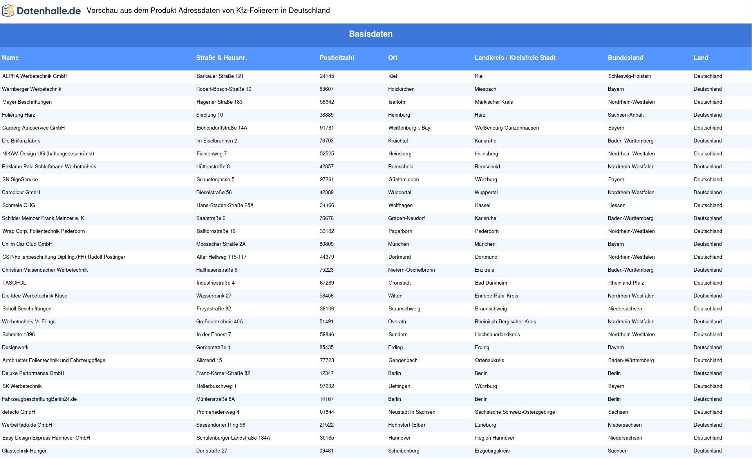
Task: Select the Straße & Hausnr. column header
Action: (221, 58)
